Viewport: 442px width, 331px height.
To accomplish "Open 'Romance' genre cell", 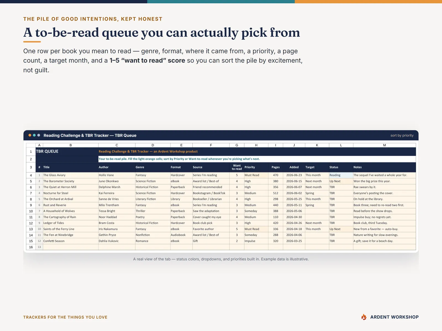I will tap(153, 241).
